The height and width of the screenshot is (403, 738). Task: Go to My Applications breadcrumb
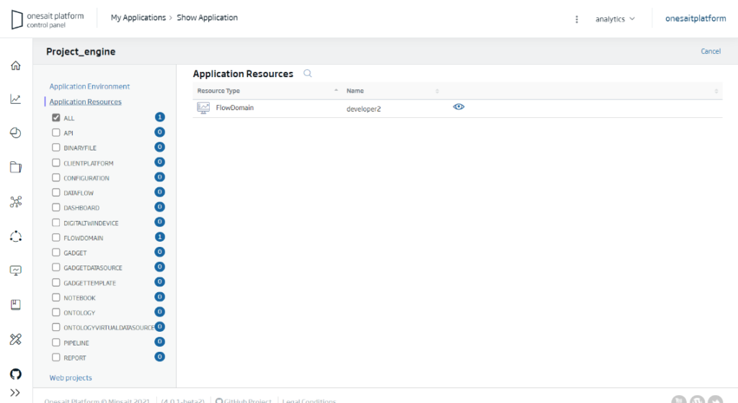pyautogui.click(x=138, y=17)
